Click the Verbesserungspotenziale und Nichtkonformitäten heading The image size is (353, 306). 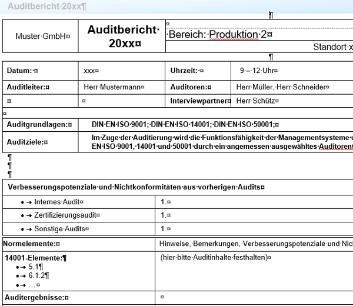point(136,187)
